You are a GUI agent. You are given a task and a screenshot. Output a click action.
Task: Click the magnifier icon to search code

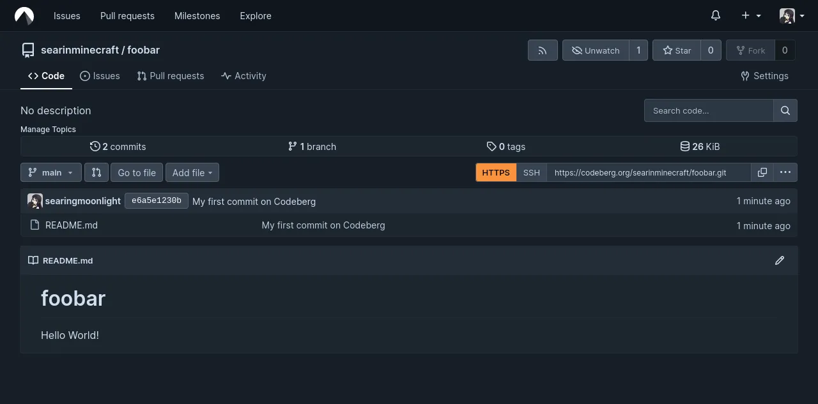785,110
